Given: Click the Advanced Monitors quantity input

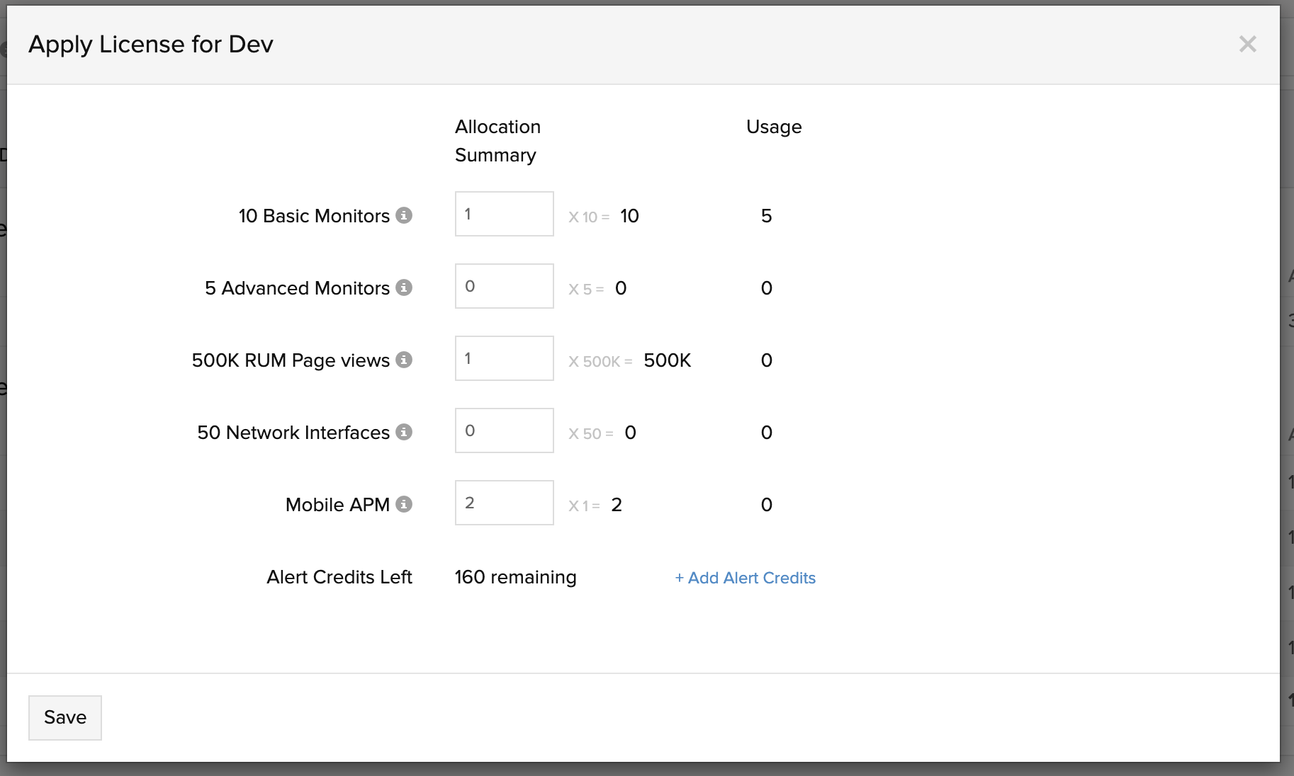Looking at the screenshot, I should 504,286.
